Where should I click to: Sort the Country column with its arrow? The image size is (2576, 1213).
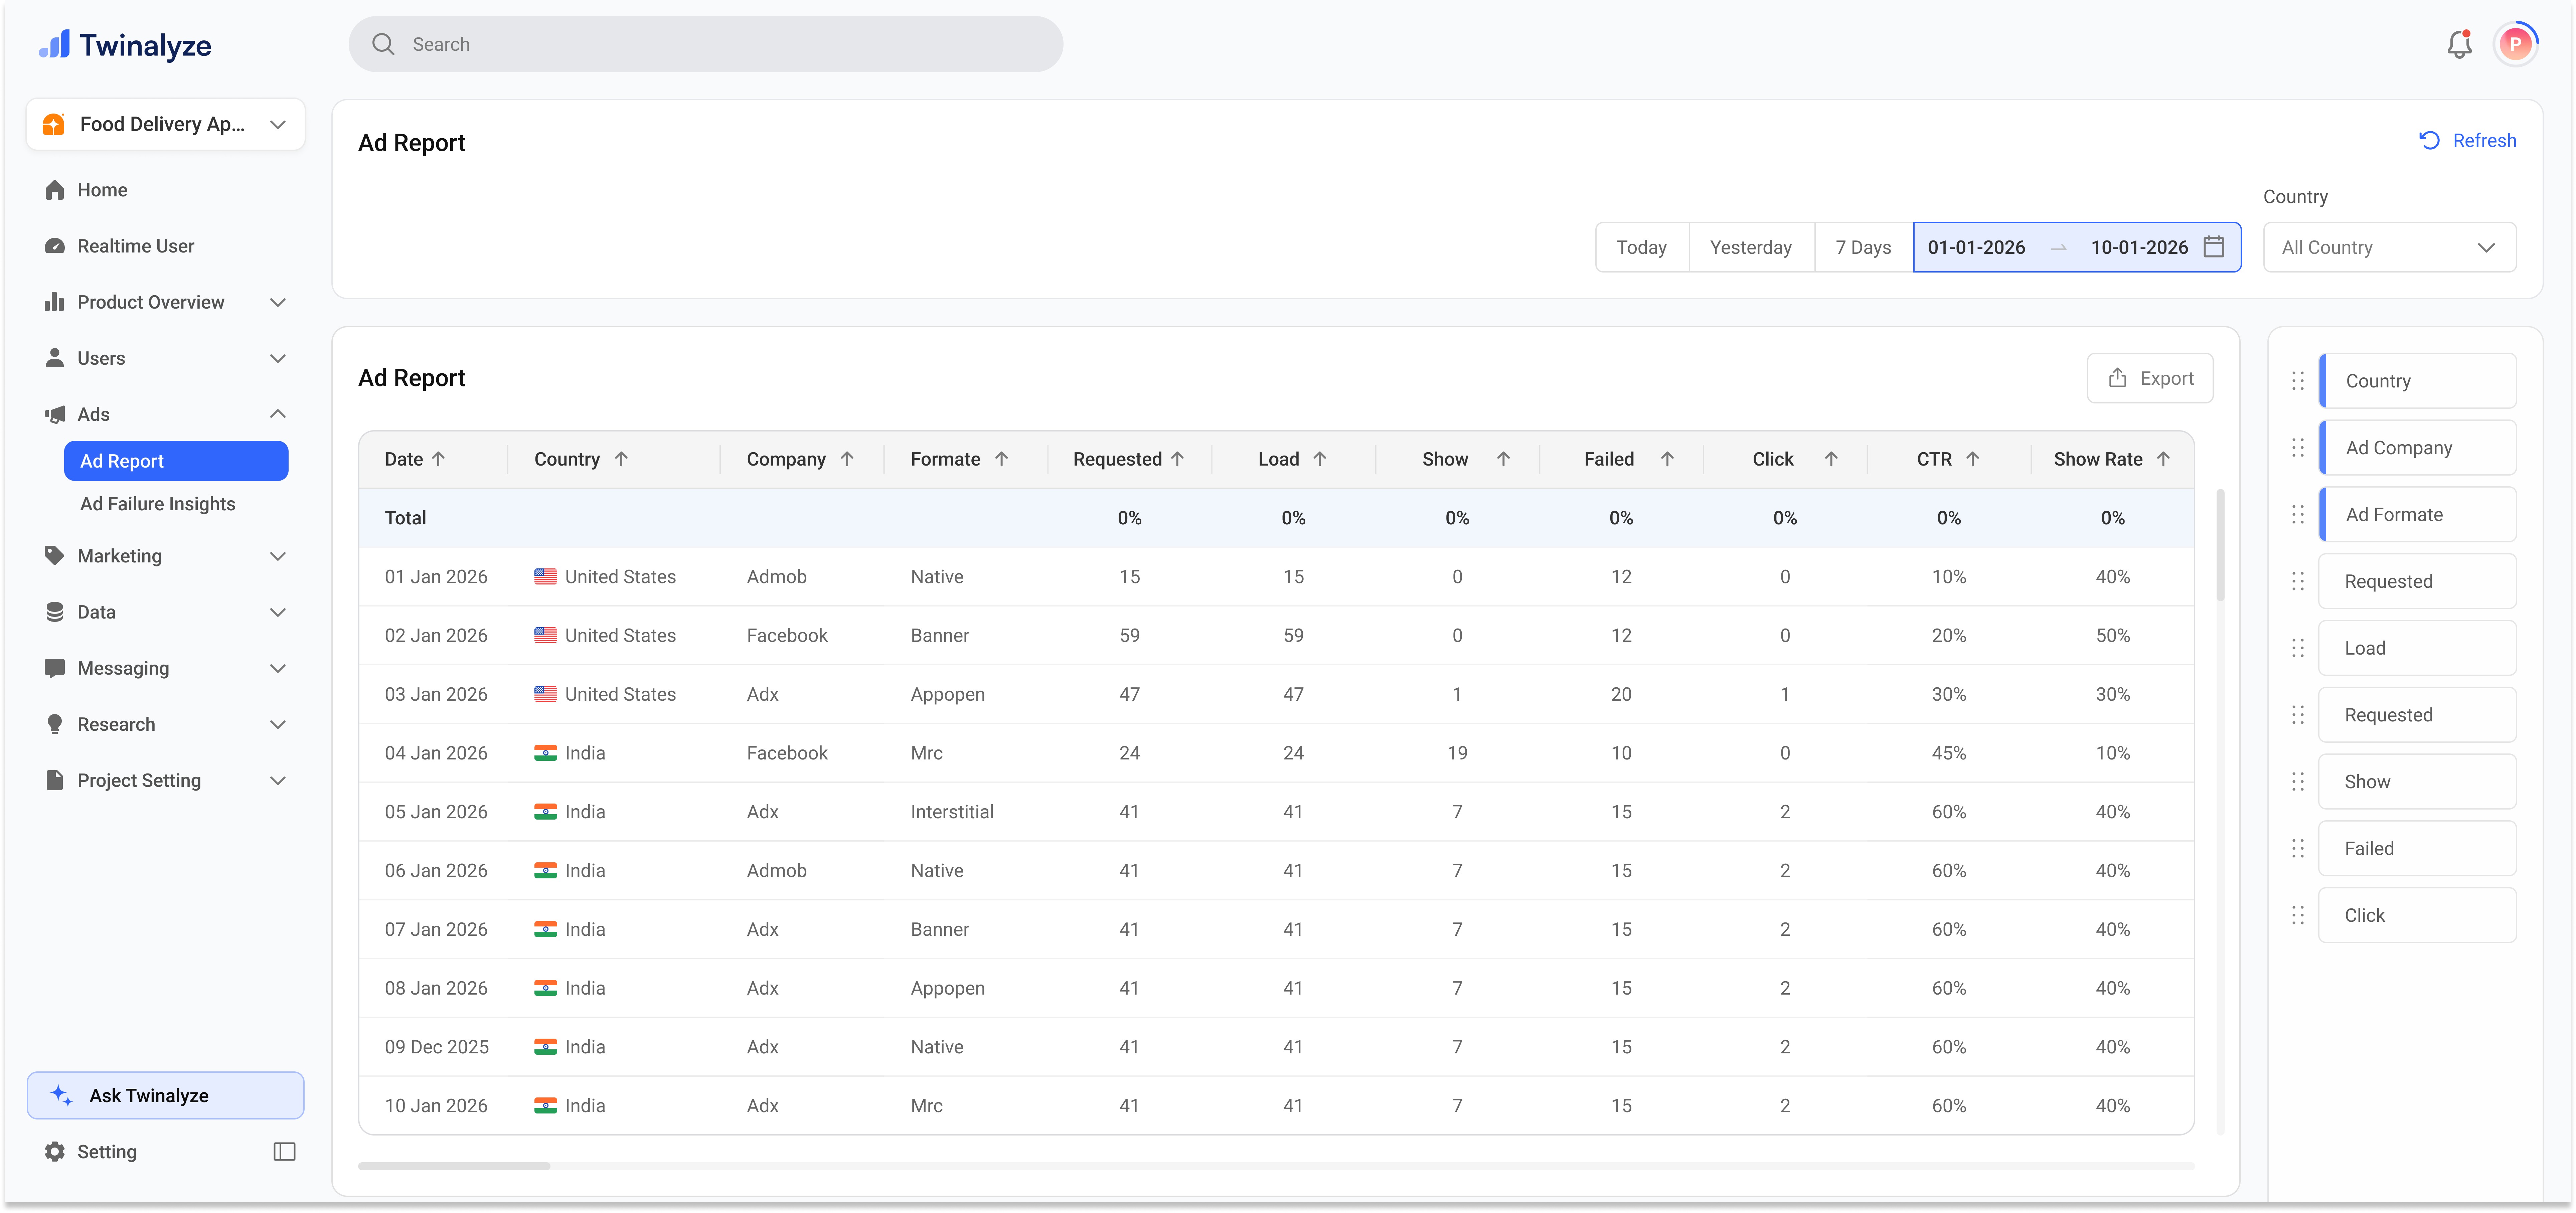(621, 459)
